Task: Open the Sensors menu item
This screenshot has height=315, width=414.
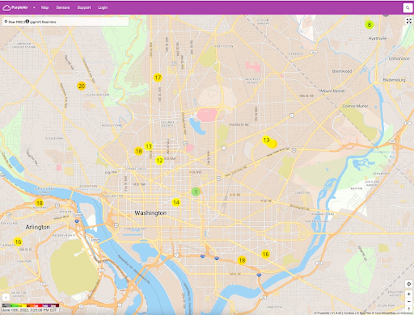Action: click(63, 8)
